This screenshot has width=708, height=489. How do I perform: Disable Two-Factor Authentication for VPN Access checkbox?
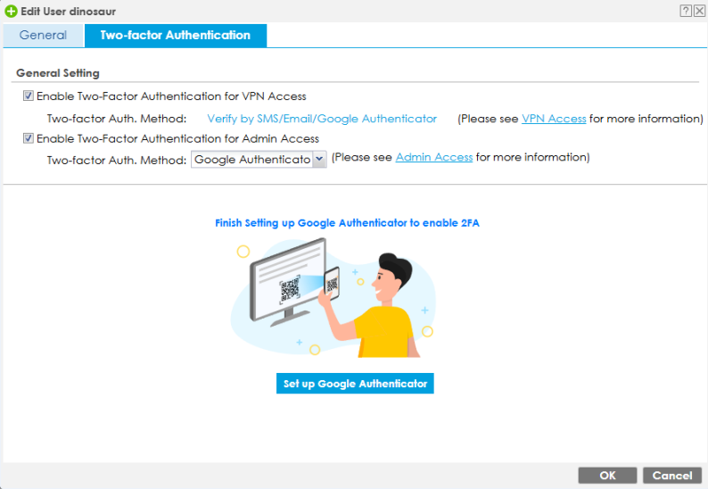(29, 96)
